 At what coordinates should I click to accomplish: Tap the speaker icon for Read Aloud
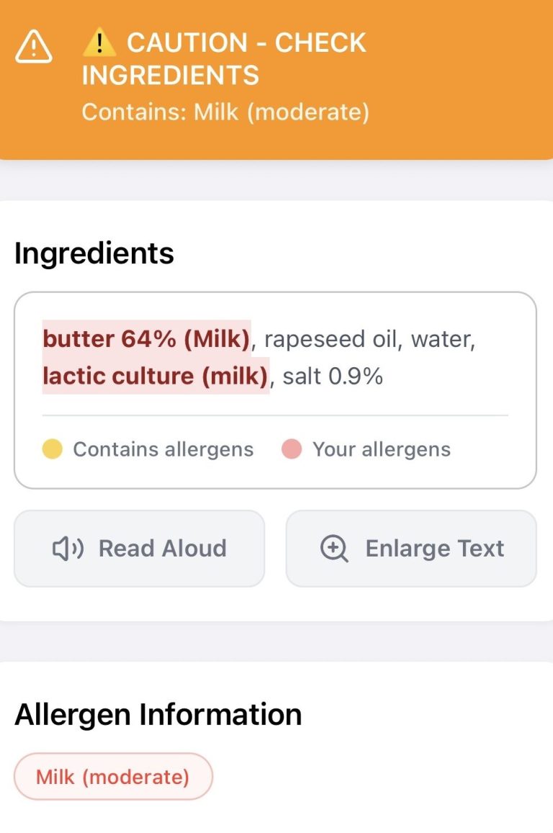pyautogui.click(x=68, y=549)
